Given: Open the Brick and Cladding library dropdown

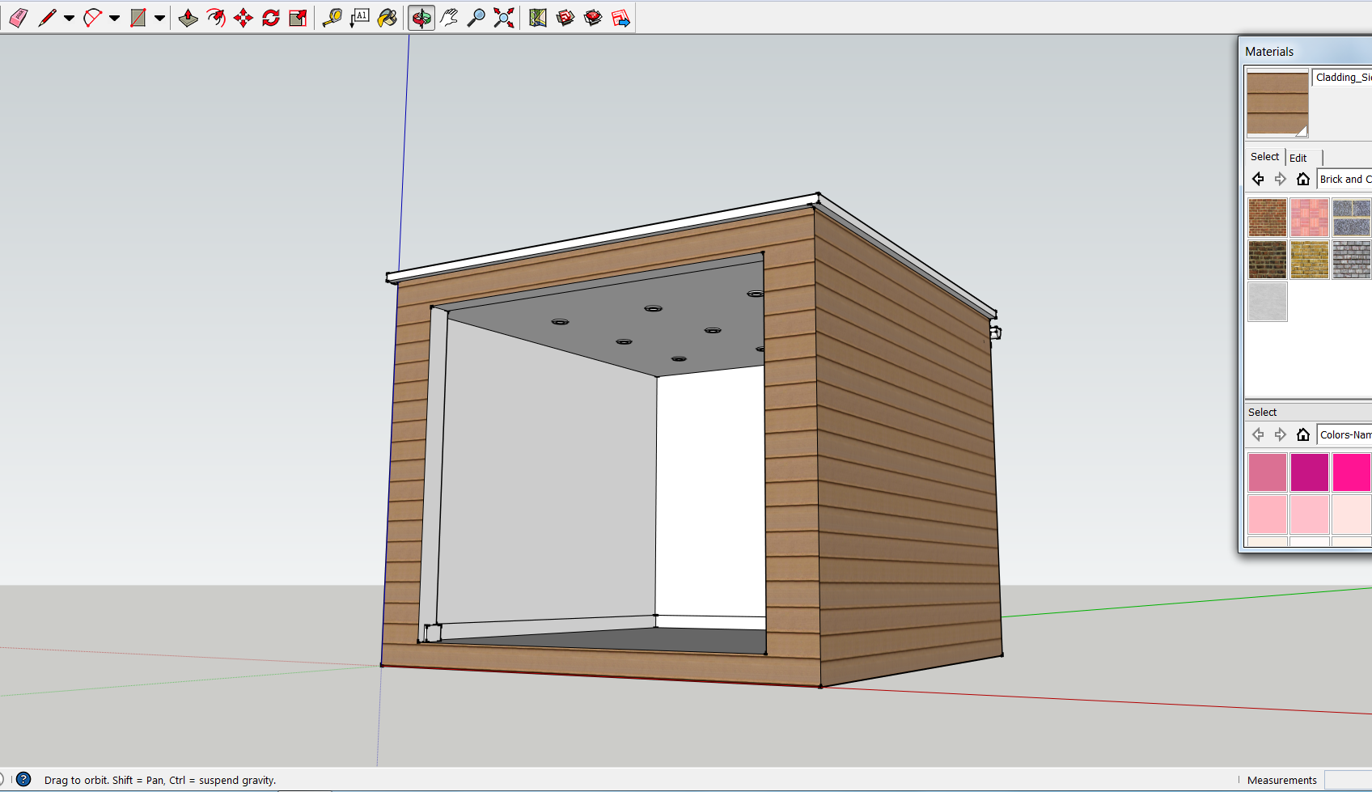Looking at the screenshot, I should tap(1344, 179).
